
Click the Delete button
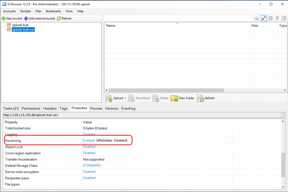click(x=160, y=98)
